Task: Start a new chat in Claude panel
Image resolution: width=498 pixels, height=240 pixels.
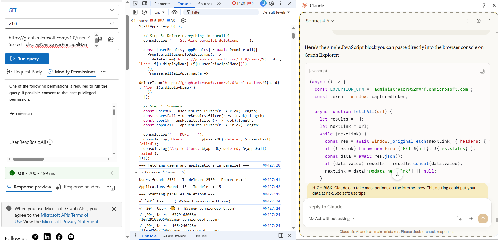Action: (x=479, y=21)
